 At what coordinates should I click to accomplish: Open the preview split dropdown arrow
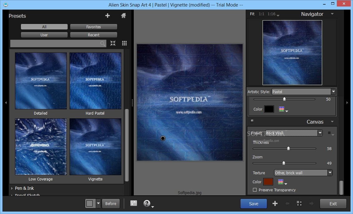[x=98, y=203]
